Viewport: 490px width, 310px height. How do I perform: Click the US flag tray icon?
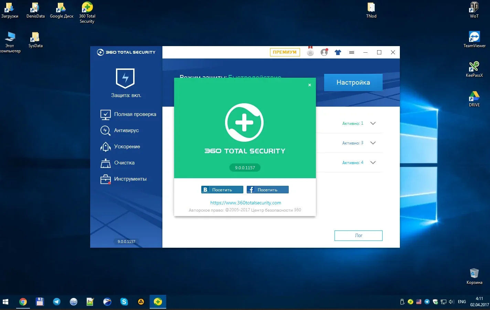coord(419,302)
